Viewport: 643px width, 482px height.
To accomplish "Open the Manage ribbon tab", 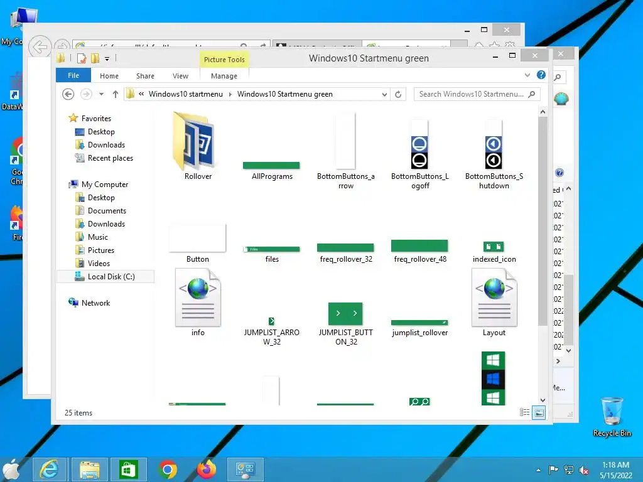I will point(224,76).
